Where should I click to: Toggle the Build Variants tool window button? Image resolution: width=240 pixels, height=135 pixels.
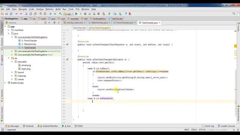[2, 114]
